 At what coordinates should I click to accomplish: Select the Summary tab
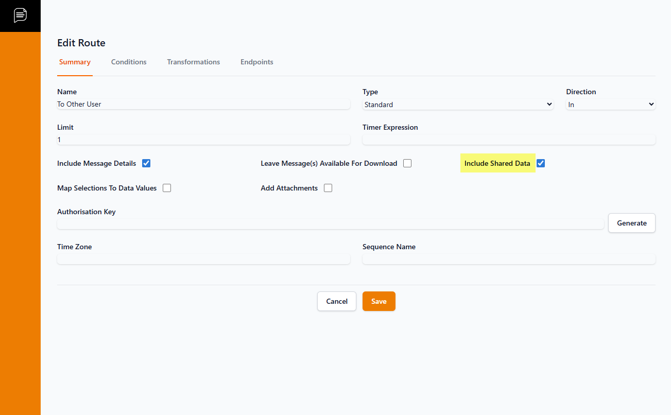coord(75,62)
